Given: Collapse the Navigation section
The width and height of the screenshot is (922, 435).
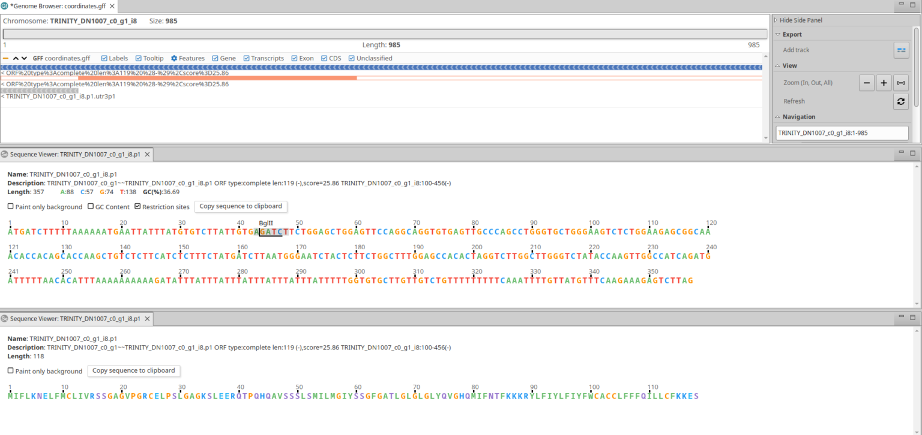Looking at the screenshot, I should pyautogui.click(x=777, y=116).
